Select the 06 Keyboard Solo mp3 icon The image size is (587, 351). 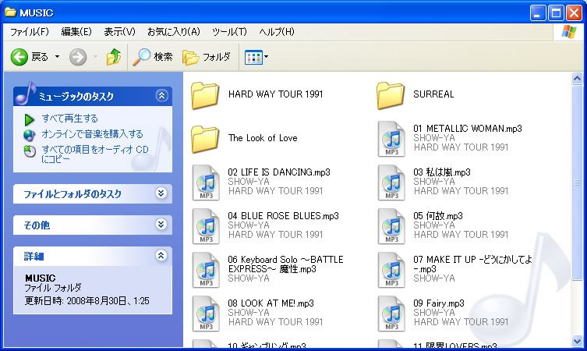coord(206,270)
